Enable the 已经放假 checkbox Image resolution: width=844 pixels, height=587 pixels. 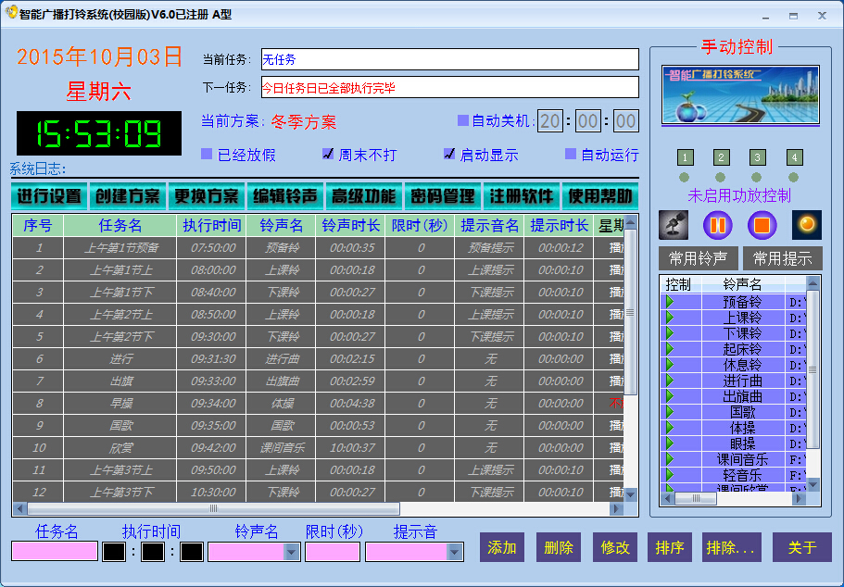coord(207,155)
